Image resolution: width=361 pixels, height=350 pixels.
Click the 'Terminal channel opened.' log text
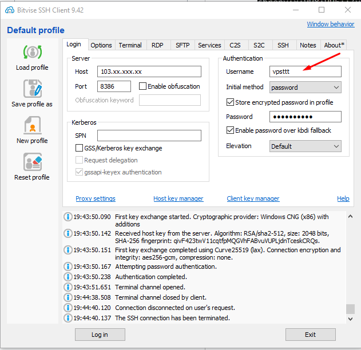pos(150,287)
